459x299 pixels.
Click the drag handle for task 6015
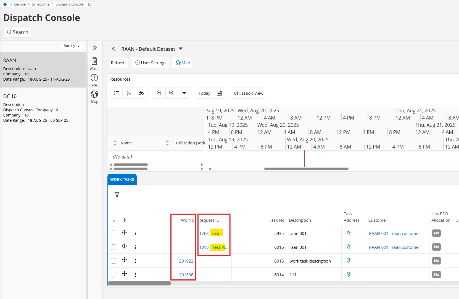(x=125, y=260)
